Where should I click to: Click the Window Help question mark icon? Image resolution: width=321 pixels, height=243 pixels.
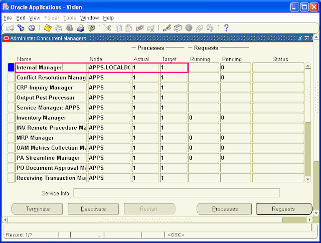pyautogui.click(x=226, y=28)
